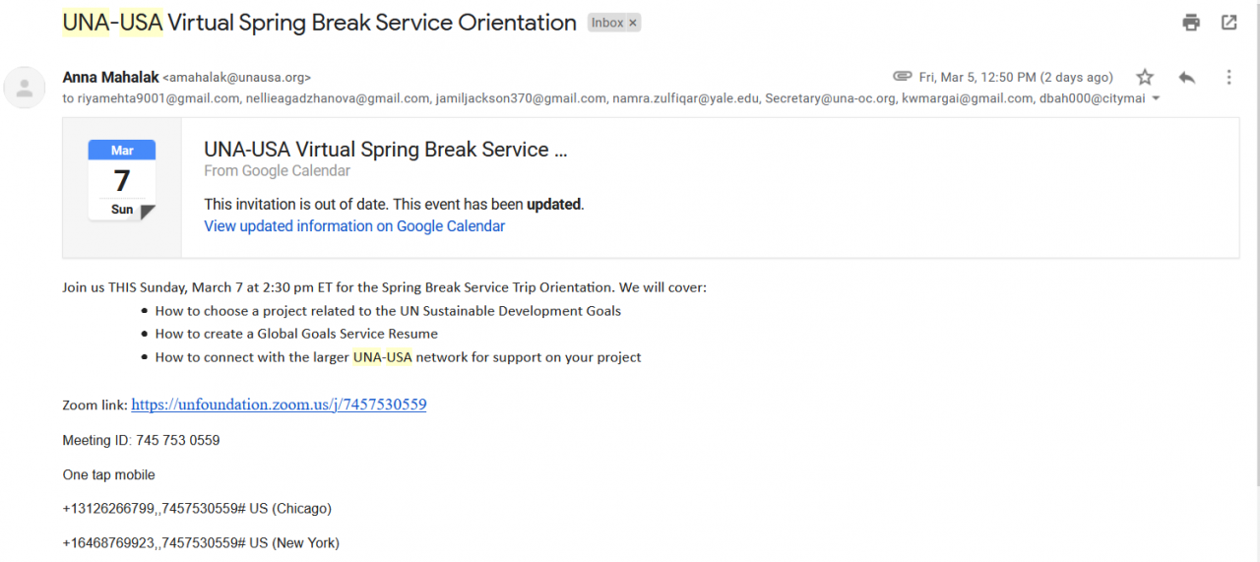Open email in new window icon

point(1229,23)
